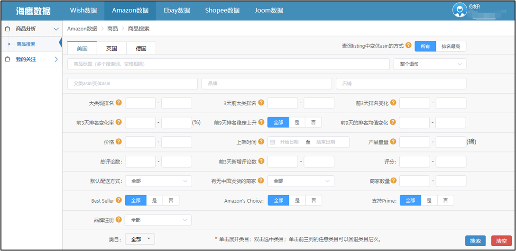The height and width of the screenshot is (251, 516).
Task: Click the blue 搜索 button
Action: (x=475, y=241)
